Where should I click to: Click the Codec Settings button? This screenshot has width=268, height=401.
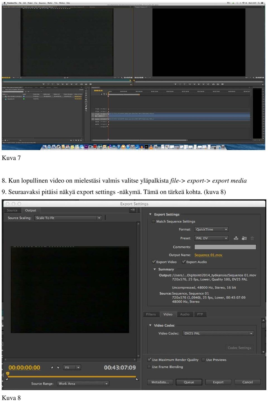pos(240,348)
